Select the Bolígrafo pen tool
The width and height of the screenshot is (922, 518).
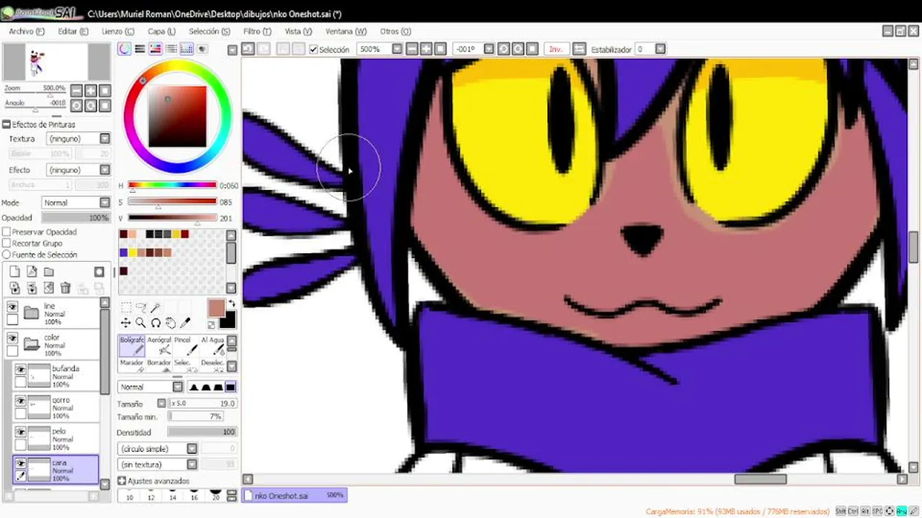click(x=132, y=346)
